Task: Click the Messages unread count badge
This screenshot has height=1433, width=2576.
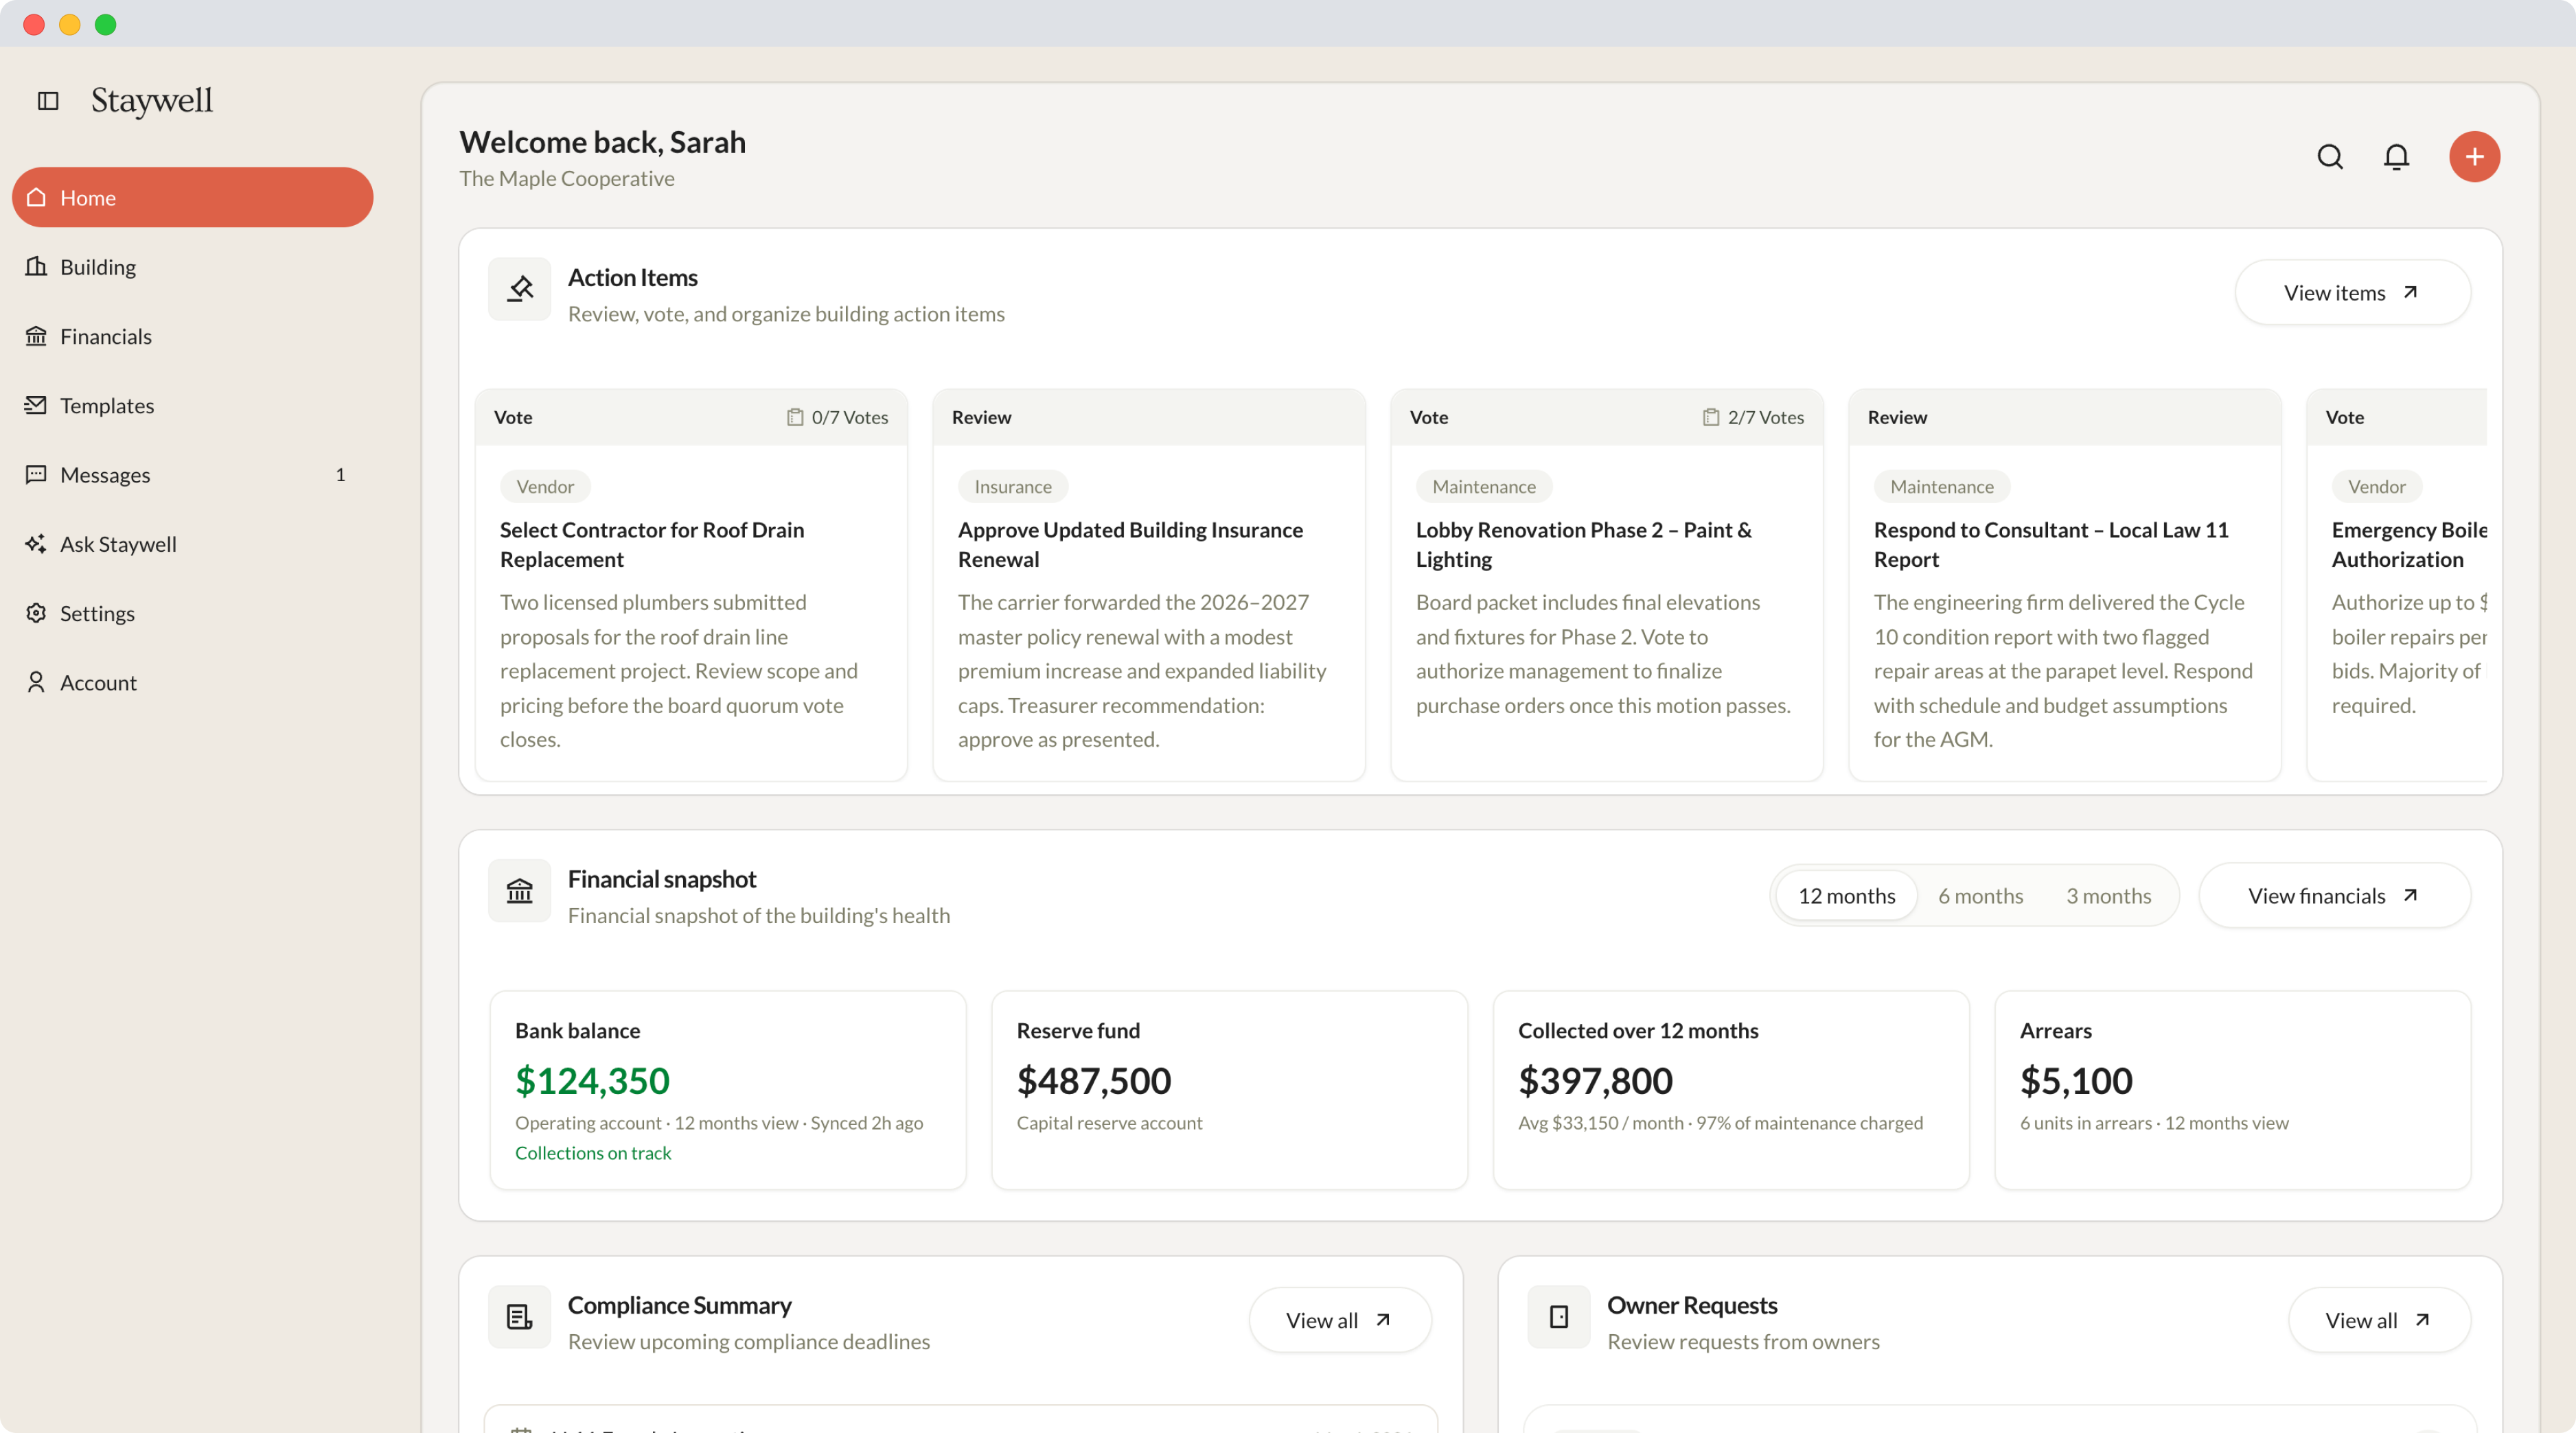Action: 340,475
